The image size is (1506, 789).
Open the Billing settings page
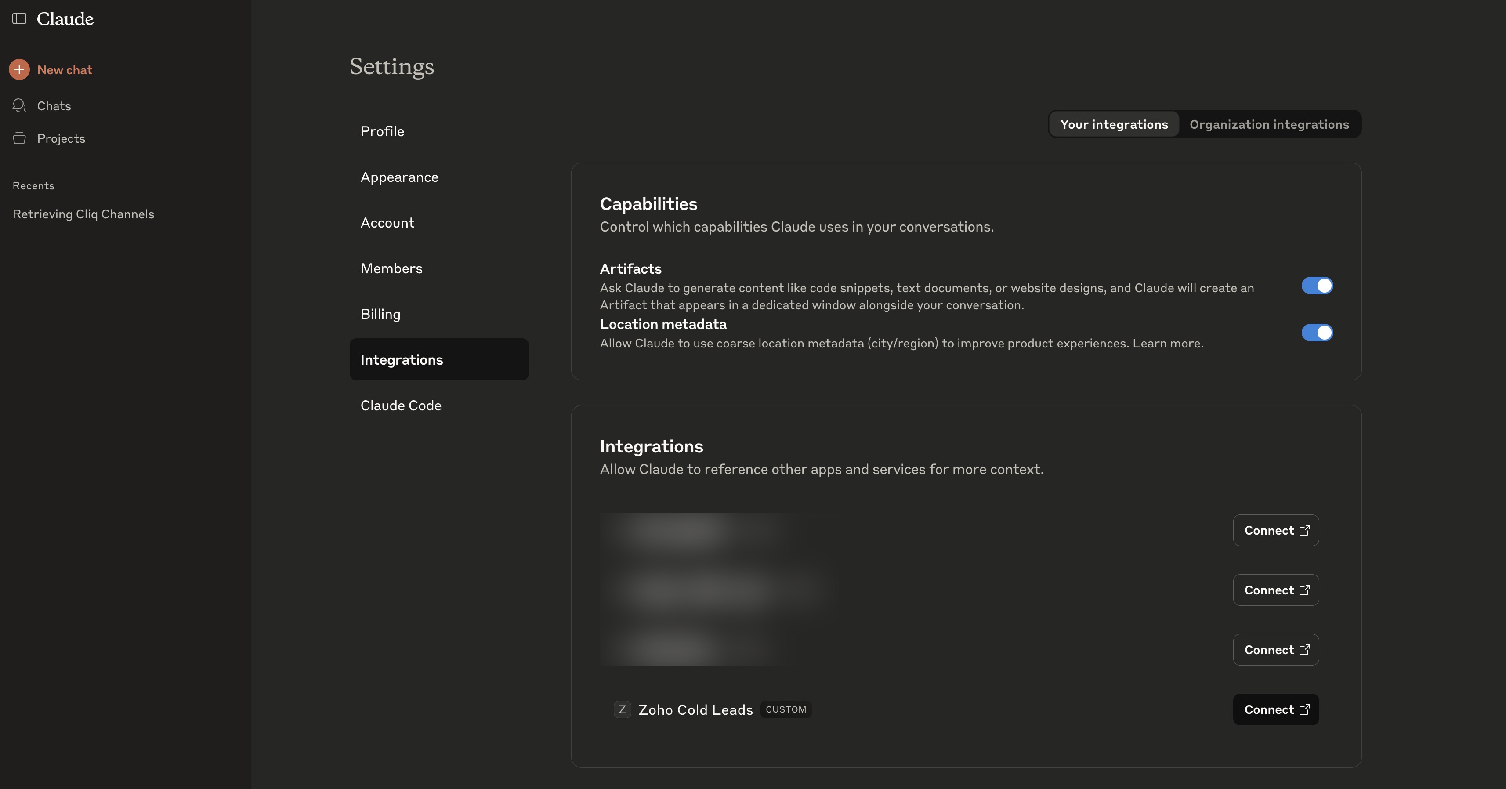click(x=380, y=315)
